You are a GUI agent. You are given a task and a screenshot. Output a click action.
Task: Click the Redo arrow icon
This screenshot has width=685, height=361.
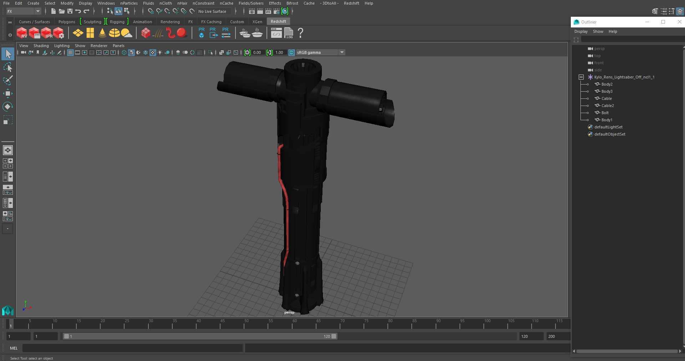86,11
